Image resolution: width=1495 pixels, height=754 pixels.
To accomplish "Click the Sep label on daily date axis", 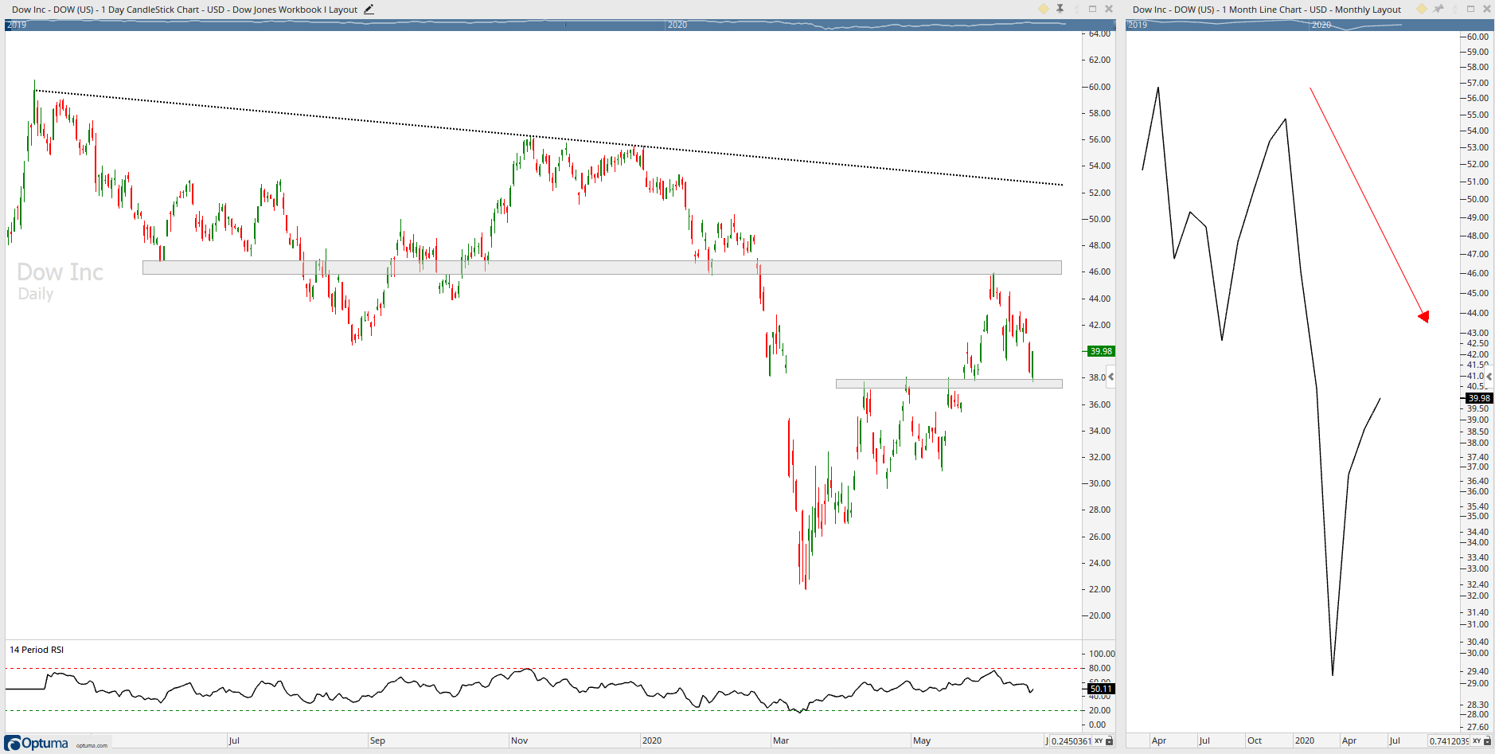I will coord(377,740).
